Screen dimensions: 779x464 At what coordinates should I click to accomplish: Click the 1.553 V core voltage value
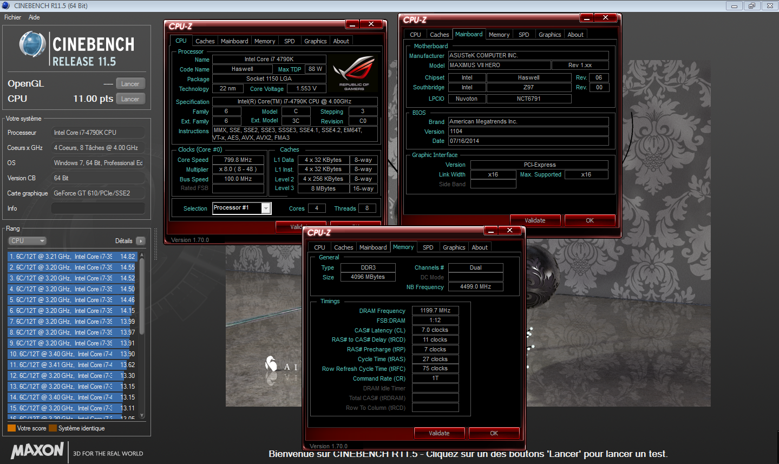coord(307,88)
